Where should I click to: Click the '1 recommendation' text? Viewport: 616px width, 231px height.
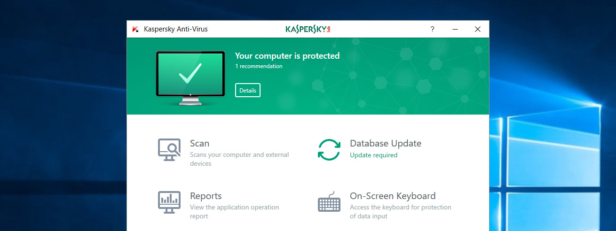(259, 66)
